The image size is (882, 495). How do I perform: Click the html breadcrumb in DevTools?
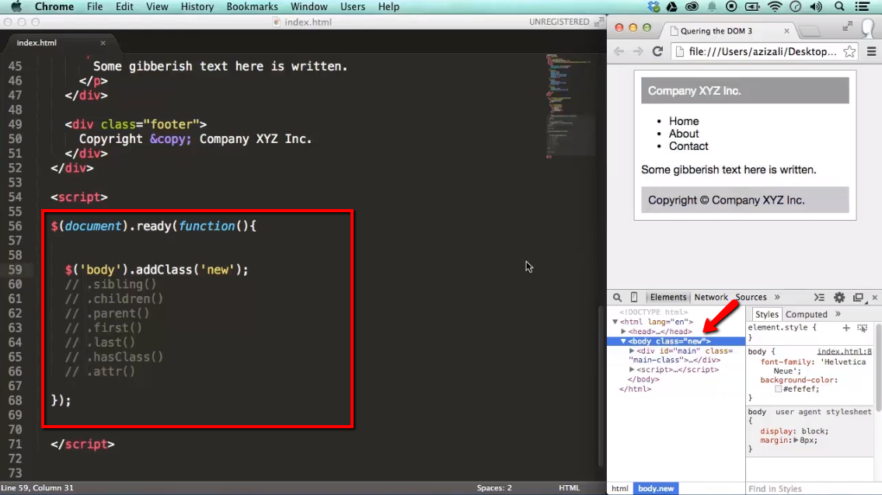[x=620, y=488]
